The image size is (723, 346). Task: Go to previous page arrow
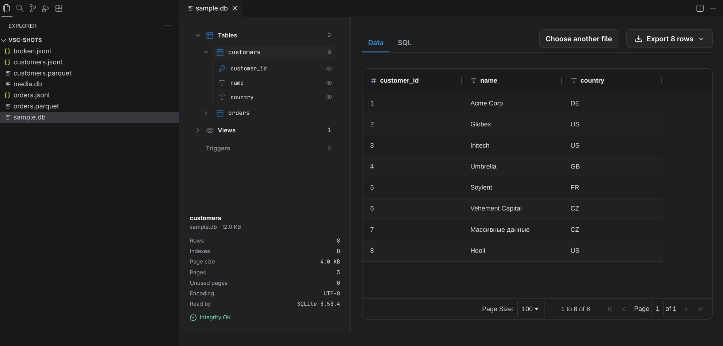click(624, 309)
